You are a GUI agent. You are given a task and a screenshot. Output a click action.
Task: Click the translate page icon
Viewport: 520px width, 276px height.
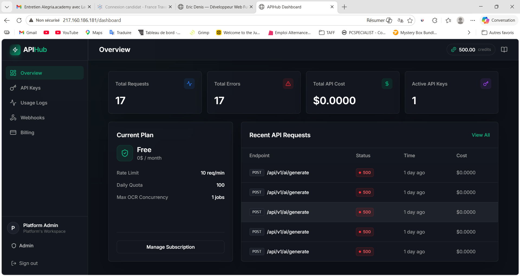pyautogui.click(x=400, y=20)
